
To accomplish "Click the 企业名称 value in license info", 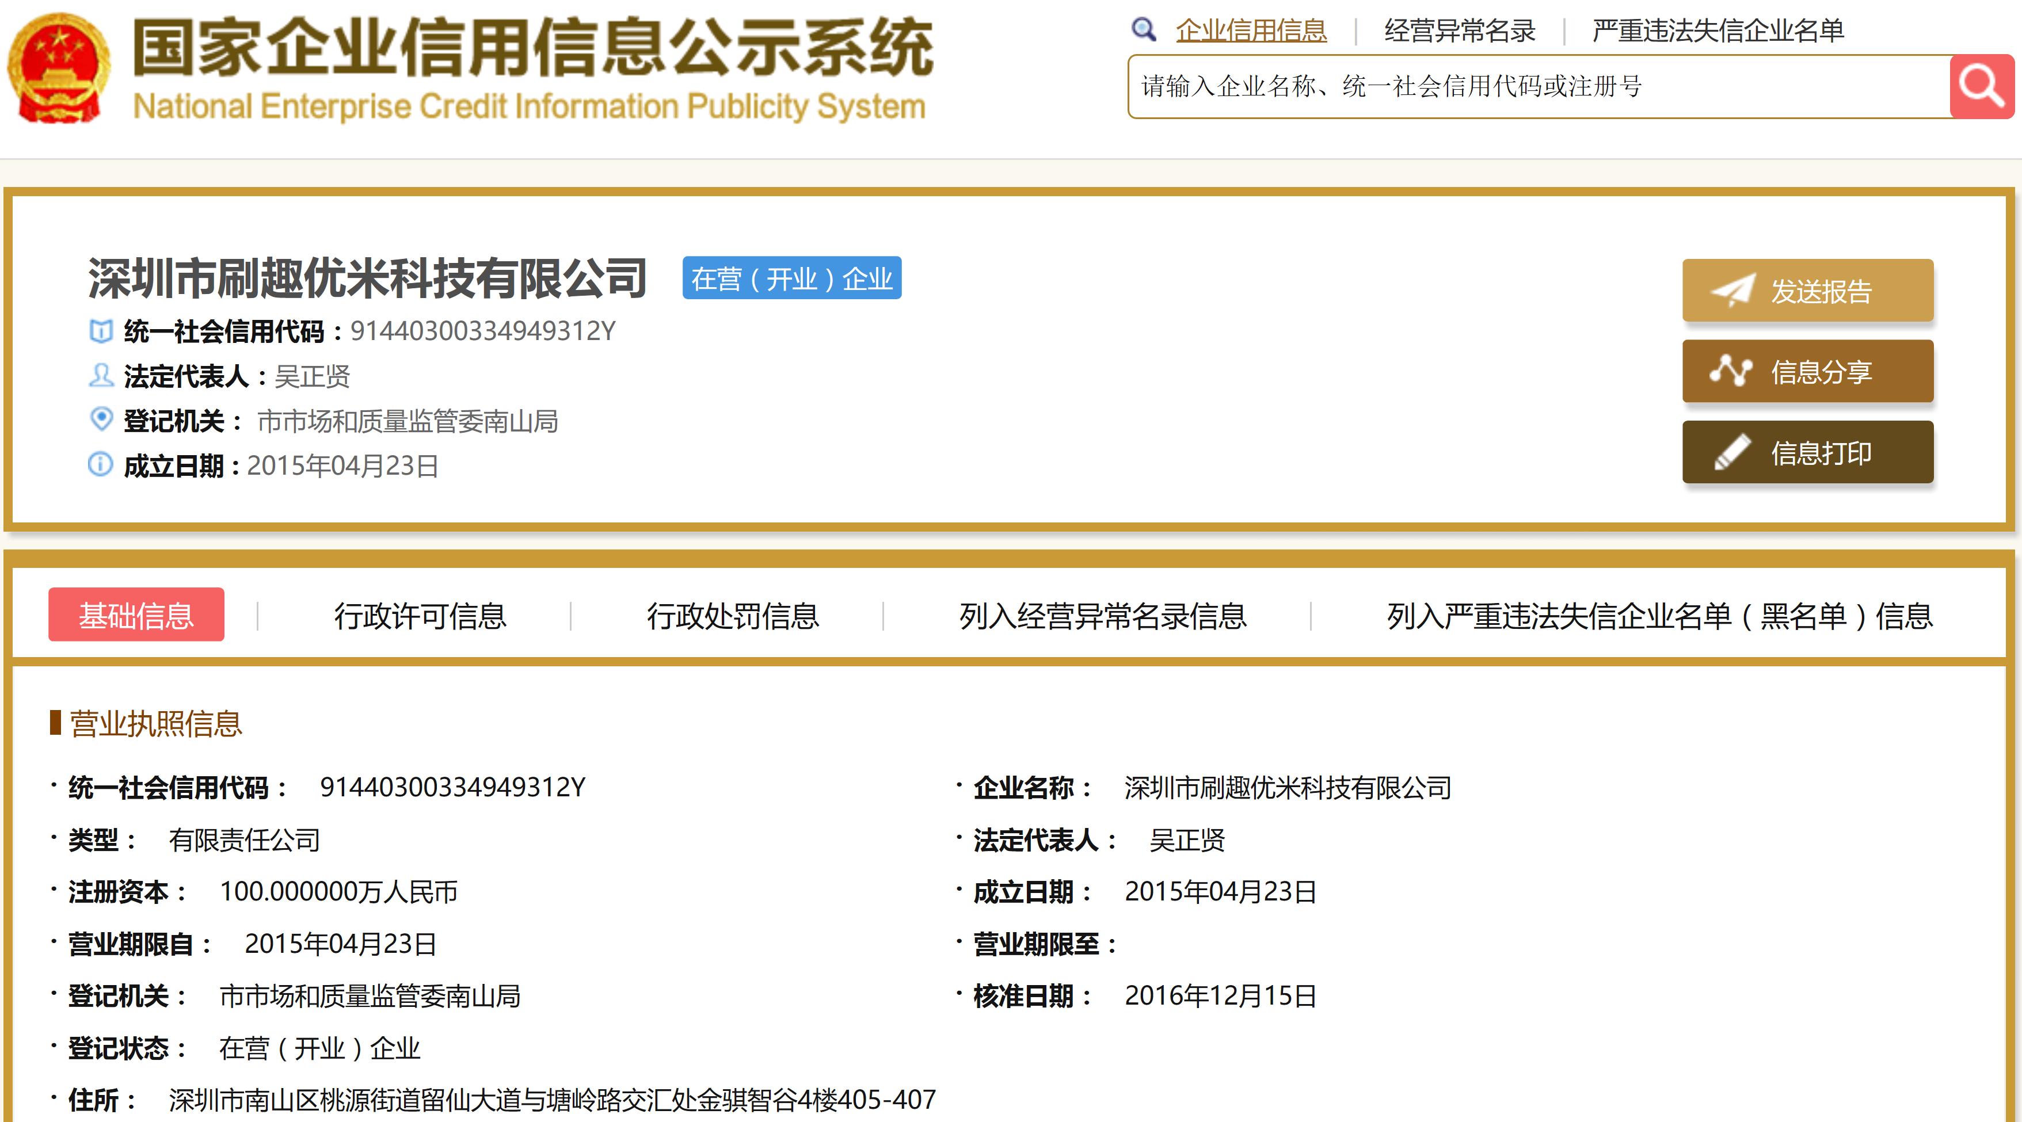I will (1288, 788).
